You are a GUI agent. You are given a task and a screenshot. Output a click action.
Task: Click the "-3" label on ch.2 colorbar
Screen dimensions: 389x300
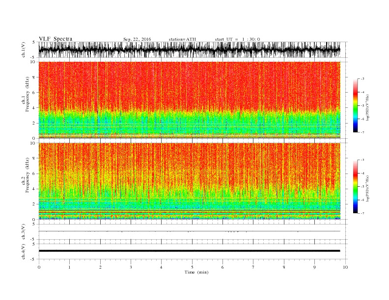362,160
